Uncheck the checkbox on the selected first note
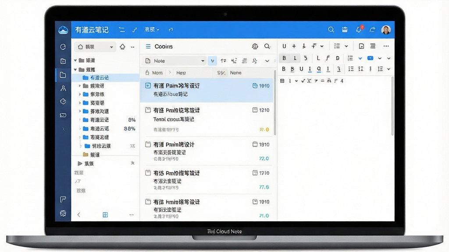Viewport: 449px width, 252px height. point(148,85)
